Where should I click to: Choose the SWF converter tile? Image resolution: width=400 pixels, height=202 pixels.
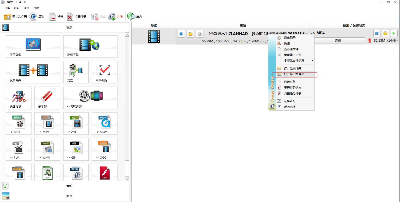tap(104, 172)
